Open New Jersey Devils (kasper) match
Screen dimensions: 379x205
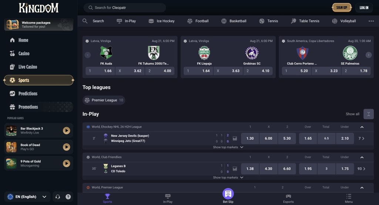(x=130, y=136)
